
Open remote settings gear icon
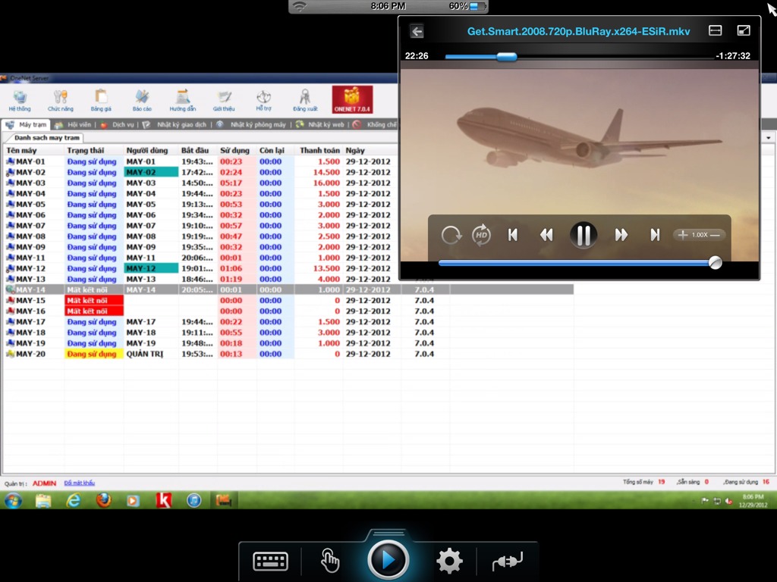[449, 562]
